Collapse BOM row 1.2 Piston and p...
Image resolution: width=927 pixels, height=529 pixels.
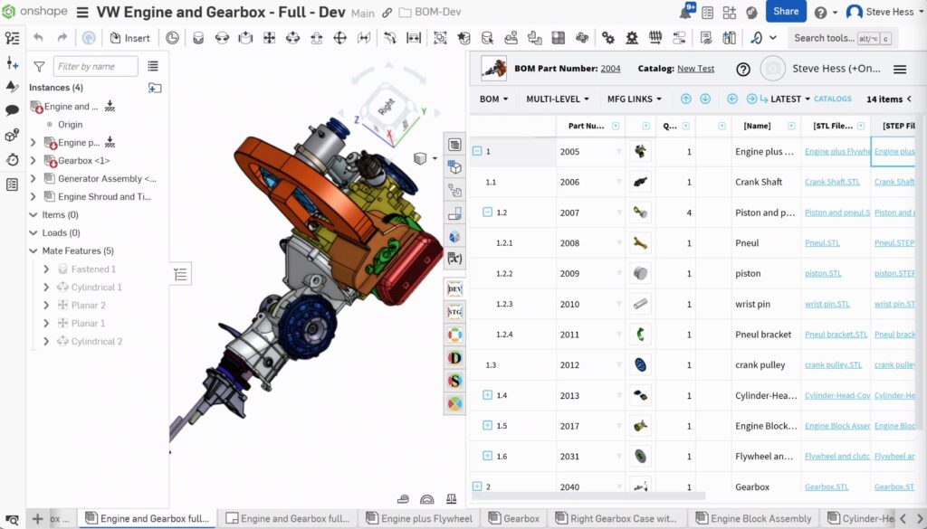click(487, 212)
